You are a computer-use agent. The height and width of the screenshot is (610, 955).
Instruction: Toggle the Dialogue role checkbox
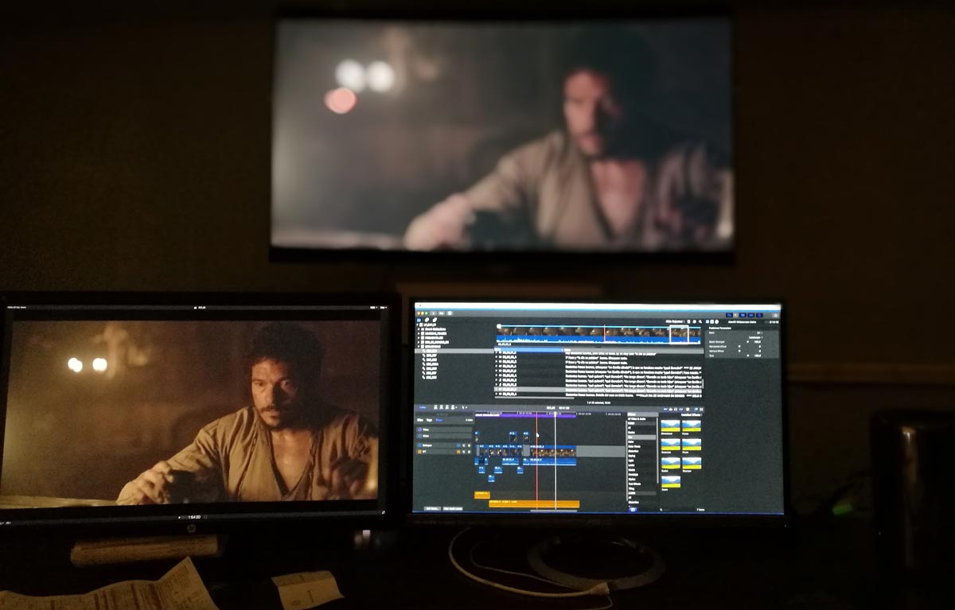pos(420,445)
